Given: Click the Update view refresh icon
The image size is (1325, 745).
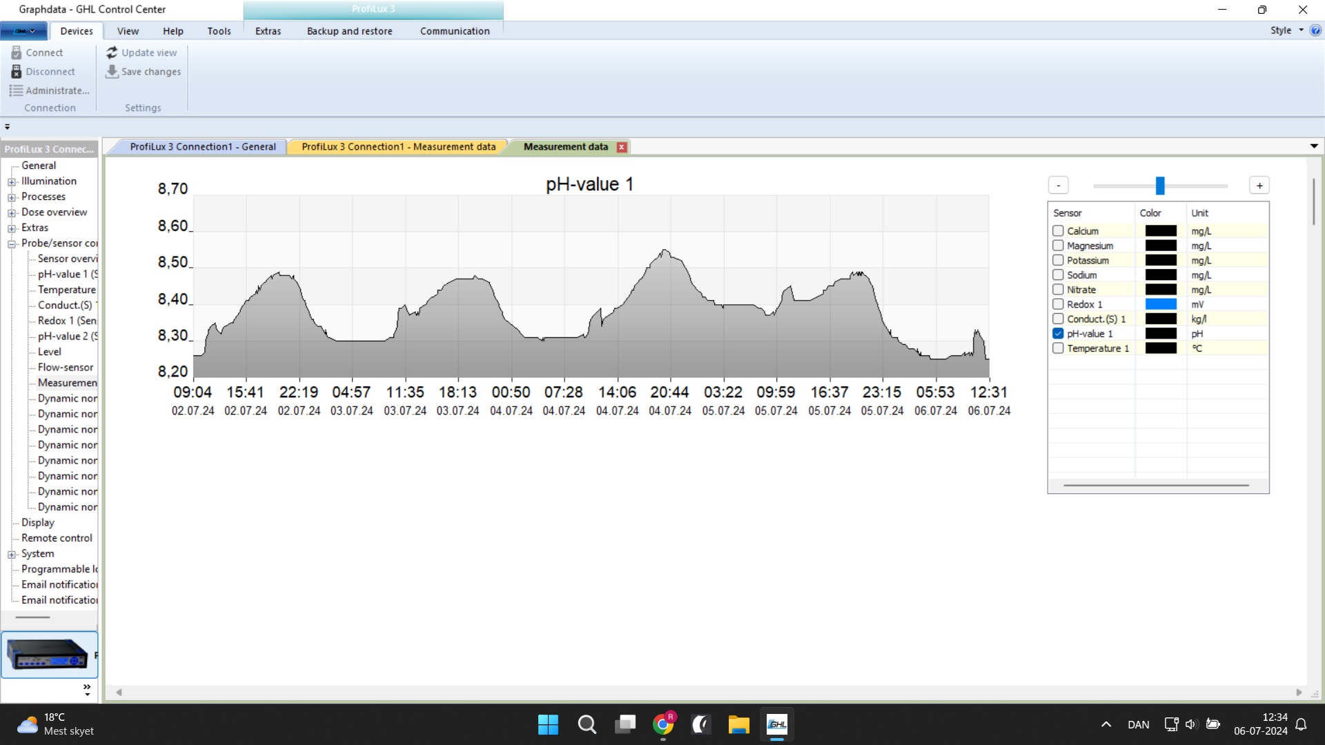Looking at the screenshot, I should (112, 52).
